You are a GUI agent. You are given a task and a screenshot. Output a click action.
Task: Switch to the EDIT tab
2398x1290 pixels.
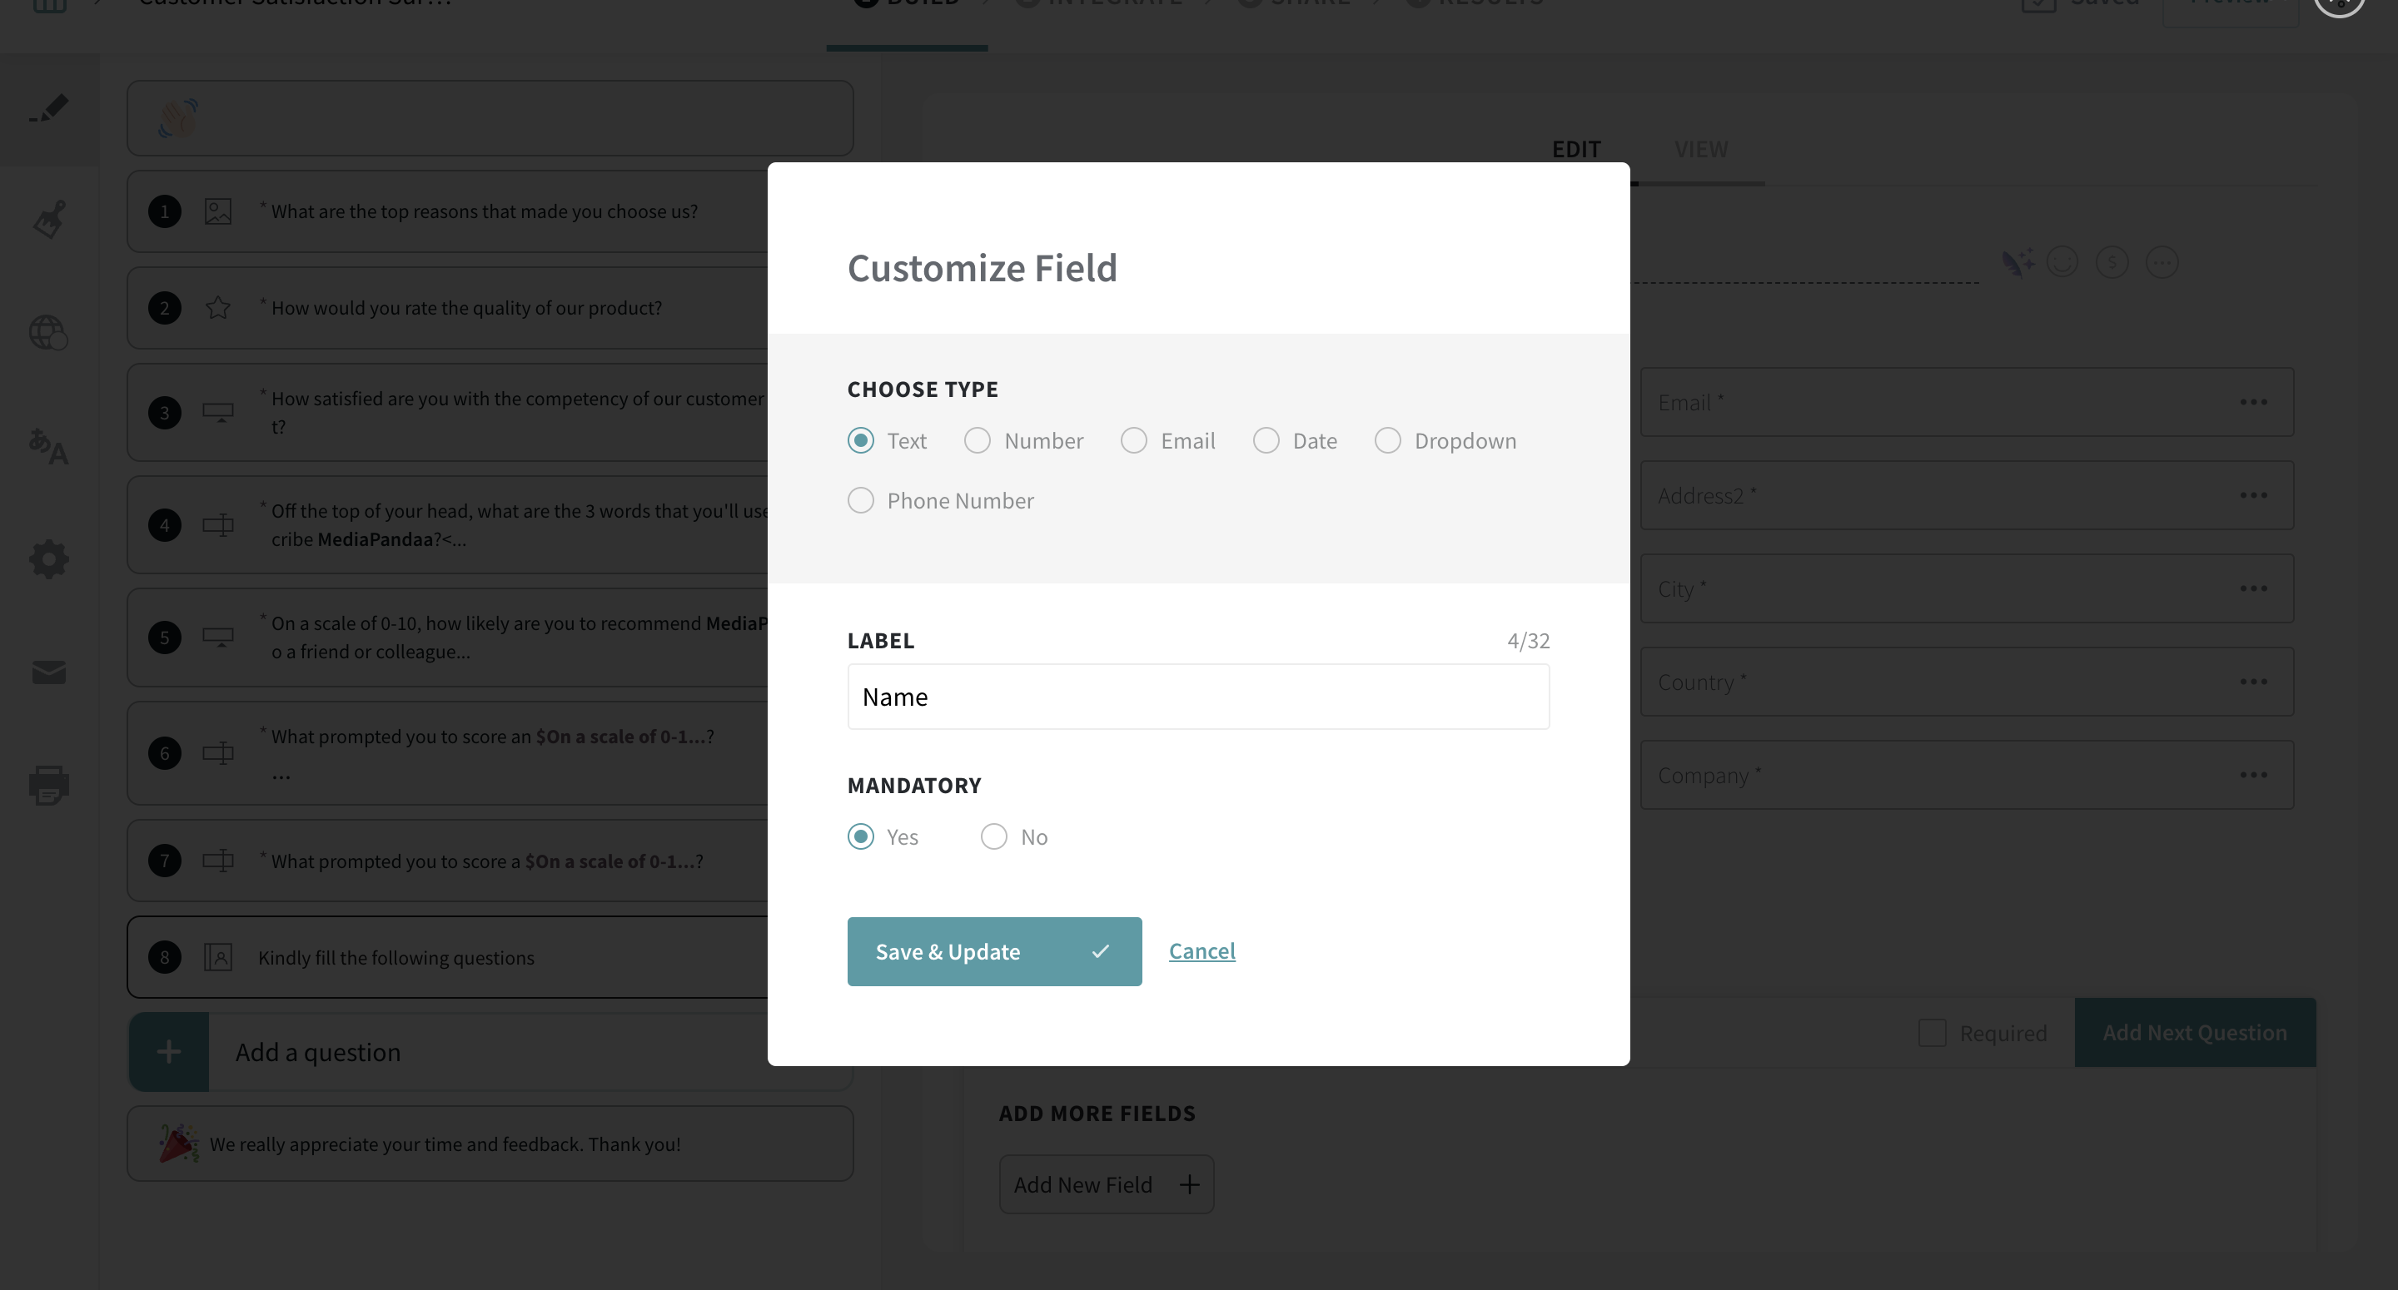[x=1576, y=149]
